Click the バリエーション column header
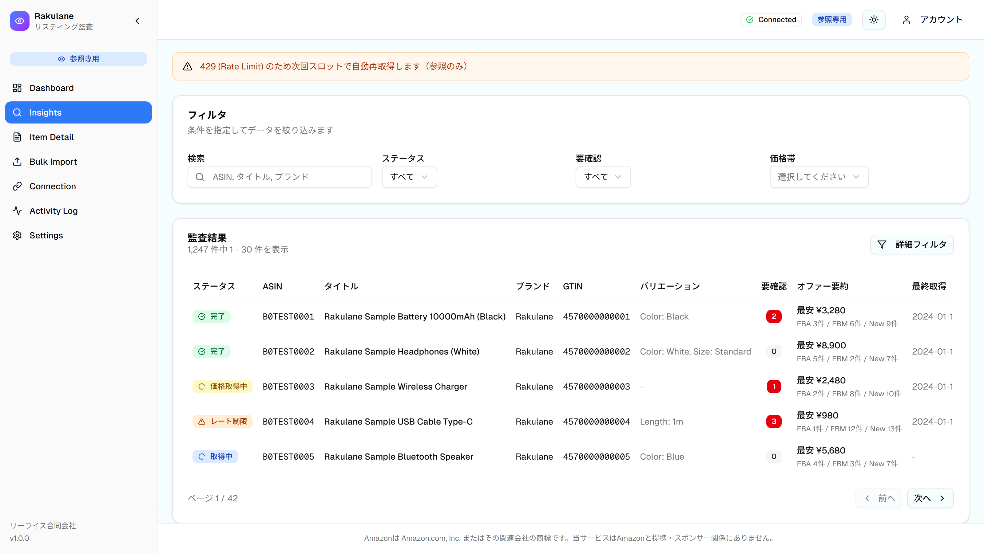 [670, 286]
